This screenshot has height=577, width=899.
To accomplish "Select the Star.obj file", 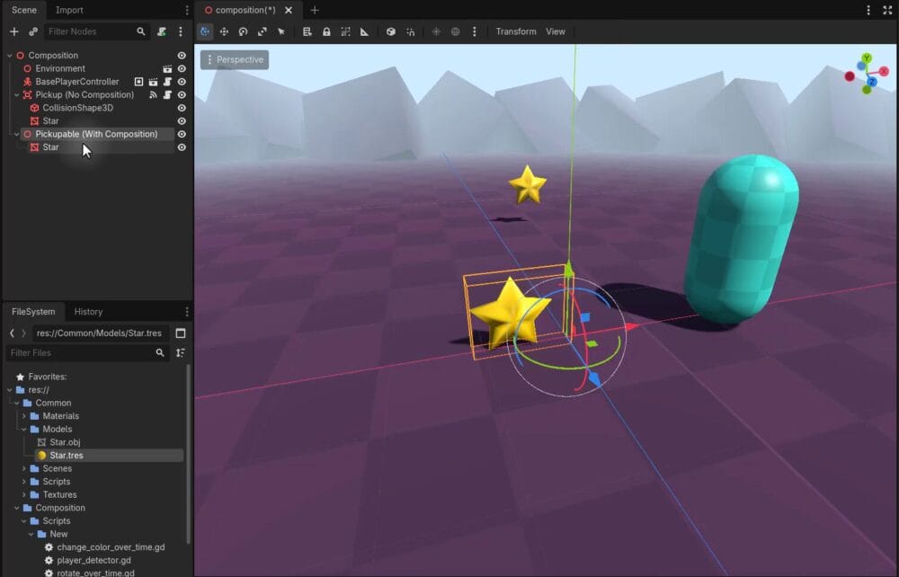I will click(64, 442).
